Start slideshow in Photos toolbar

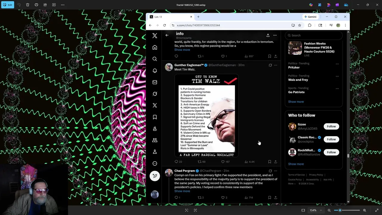point(54,5)
